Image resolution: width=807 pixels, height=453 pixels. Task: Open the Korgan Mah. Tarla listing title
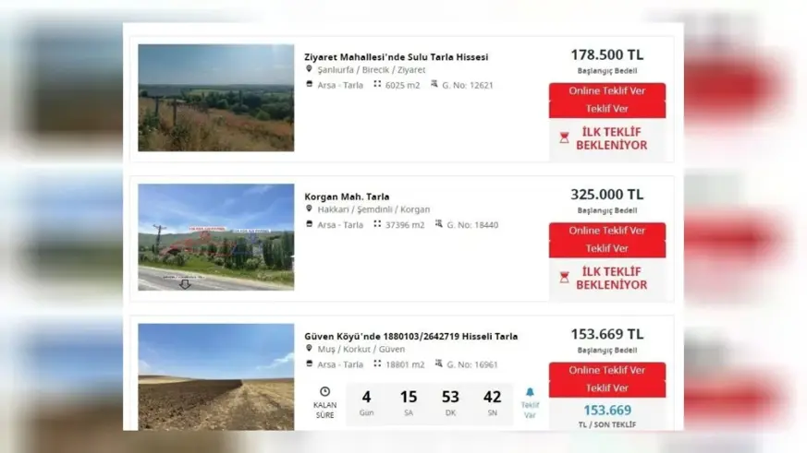click(x=347, y=197)
